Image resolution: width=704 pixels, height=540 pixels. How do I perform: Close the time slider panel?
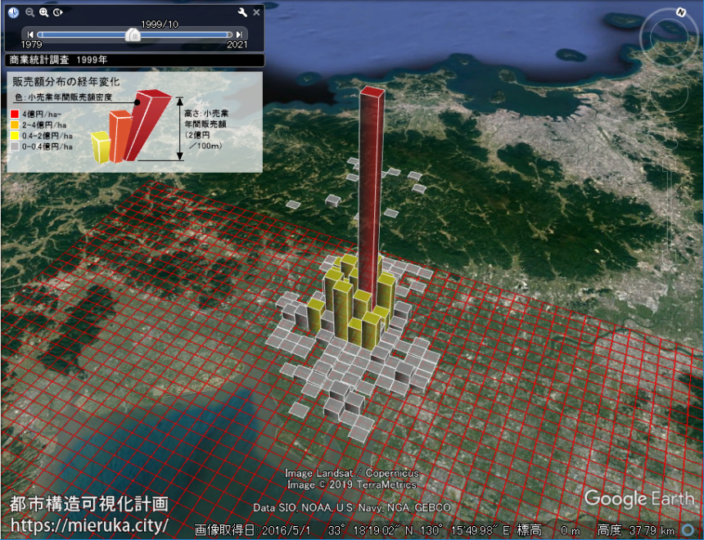coord(256,12)
